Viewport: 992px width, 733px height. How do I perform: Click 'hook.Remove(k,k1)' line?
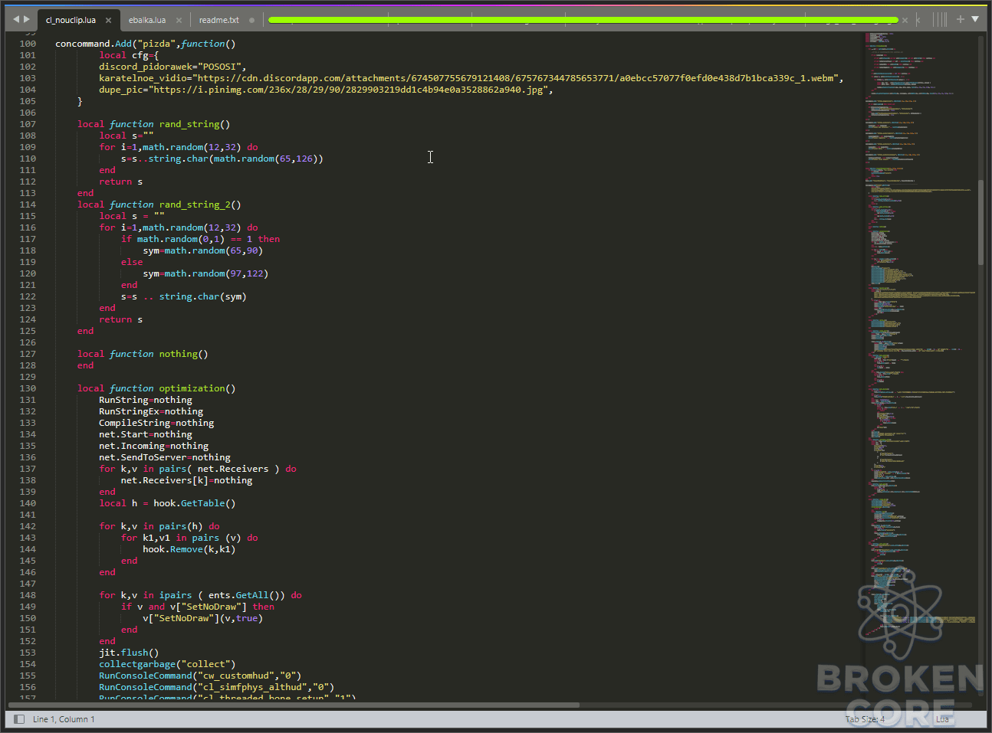click(189, 549)
